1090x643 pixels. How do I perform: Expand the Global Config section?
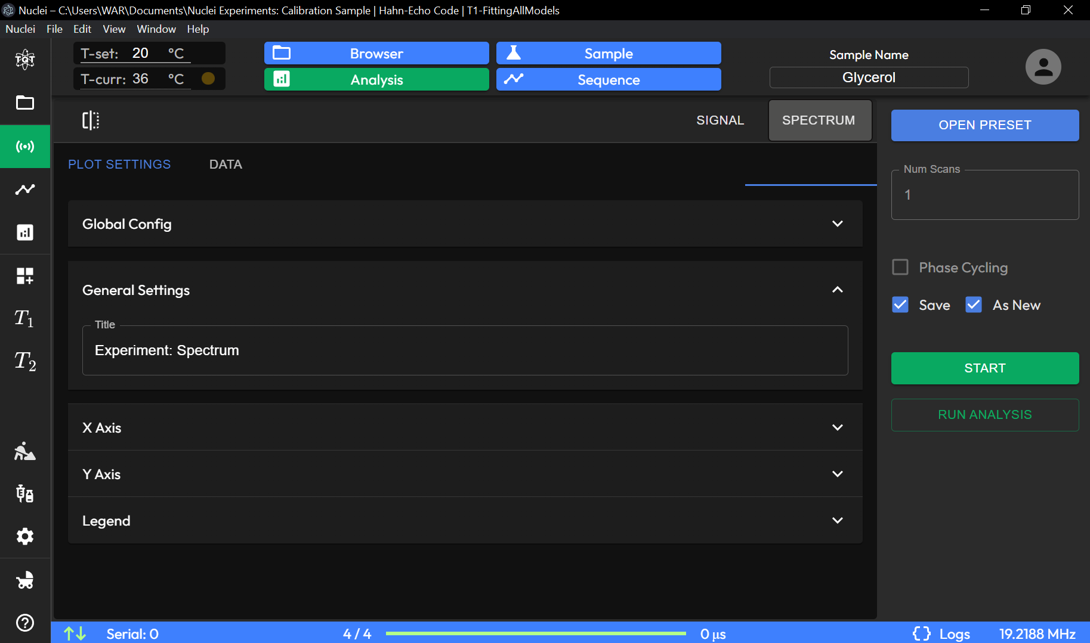(465, 223)
